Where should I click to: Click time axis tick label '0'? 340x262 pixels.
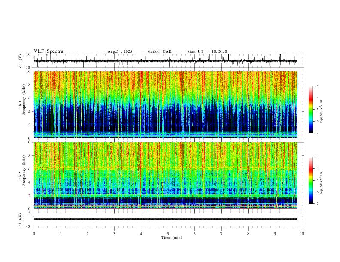coord(34,234)
